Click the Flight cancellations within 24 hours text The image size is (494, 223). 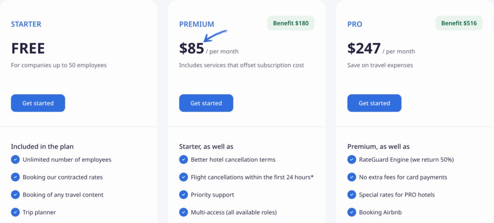(252, 177)
